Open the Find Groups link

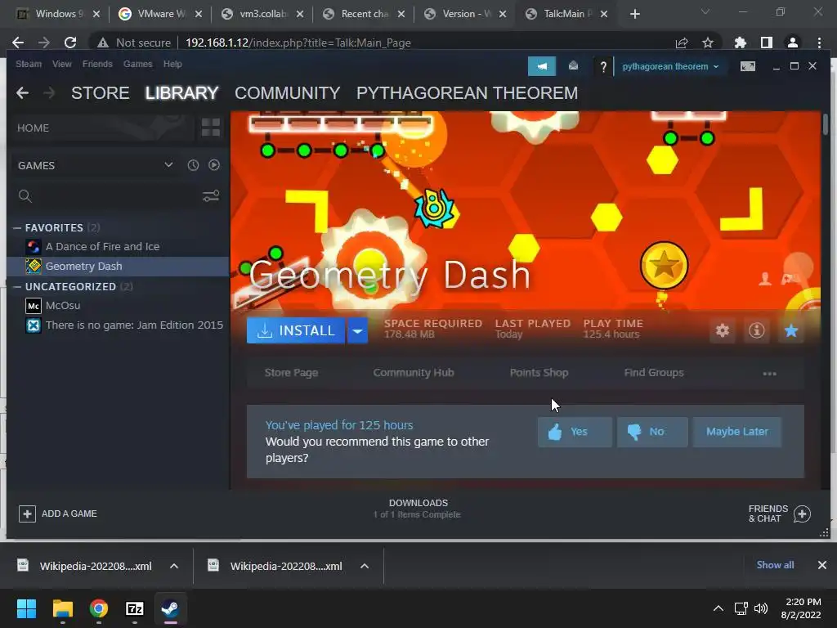(654, 373)
